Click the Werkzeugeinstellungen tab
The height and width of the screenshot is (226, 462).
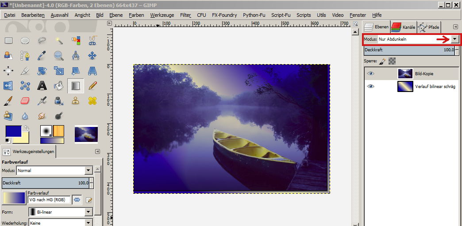(28, 152)
